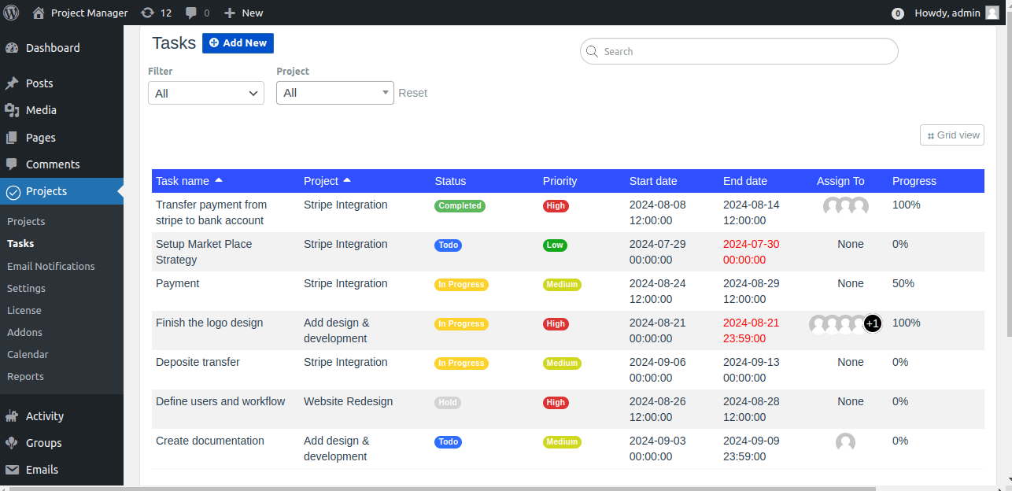Open the Addons submenu item

point(24,332)
